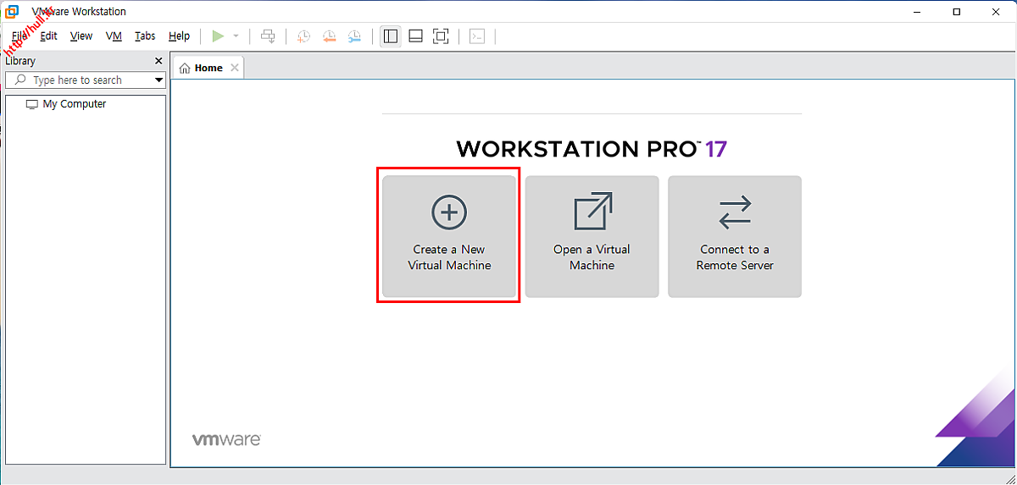This screenshot has width=1017, height=485.
Task: Open the Tabs menu
Action: (x=145, y=36)
